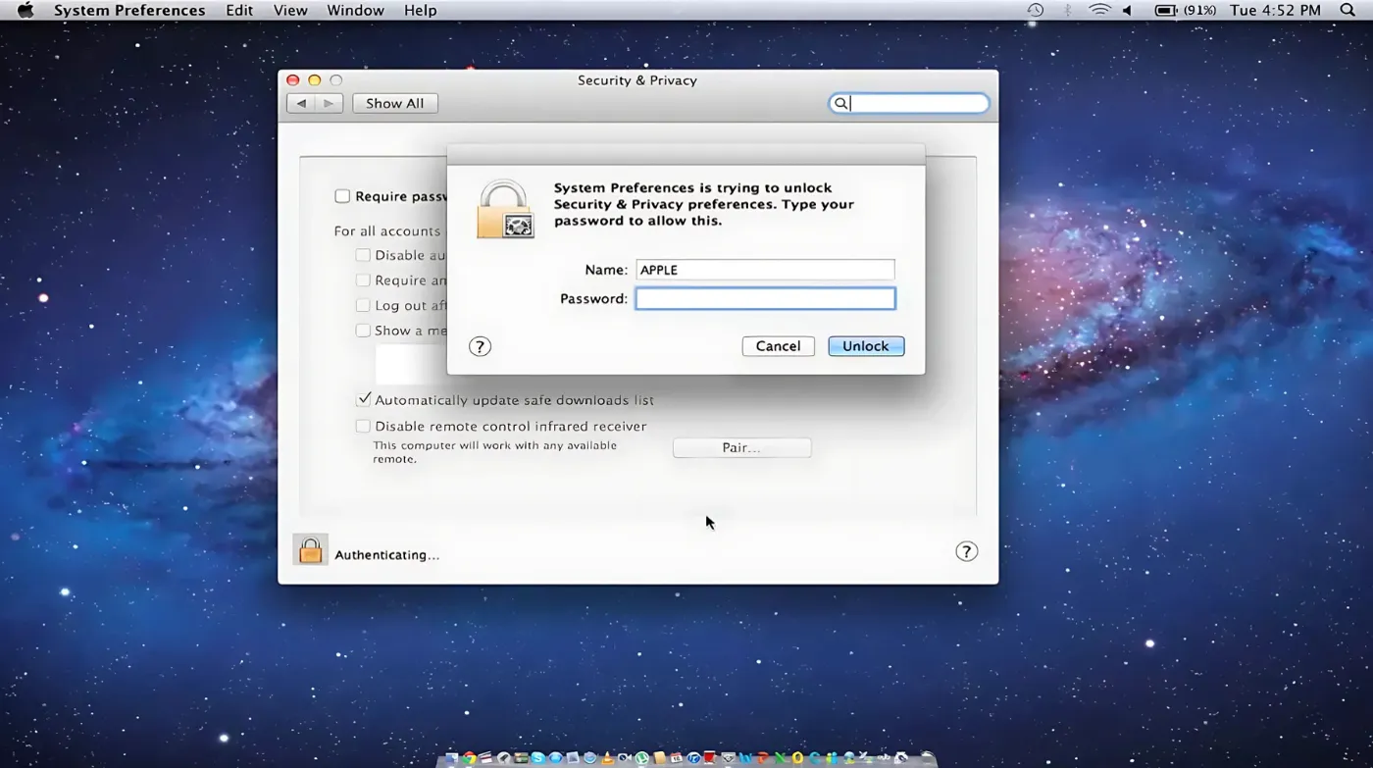
Task: Open the Edit menu
Action: click(239, 10)
